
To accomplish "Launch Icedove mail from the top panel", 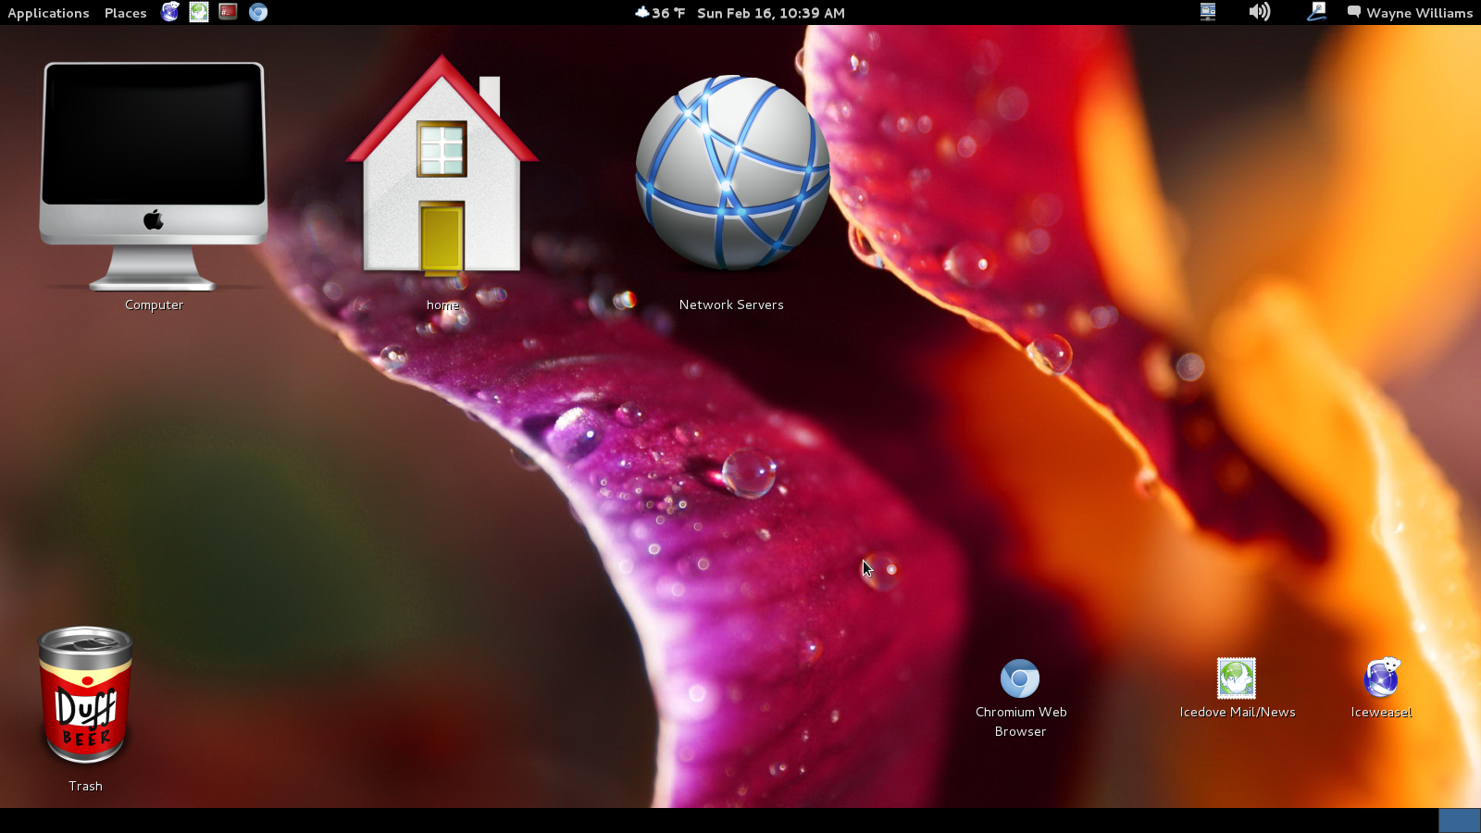I will [x=199, y=12].
